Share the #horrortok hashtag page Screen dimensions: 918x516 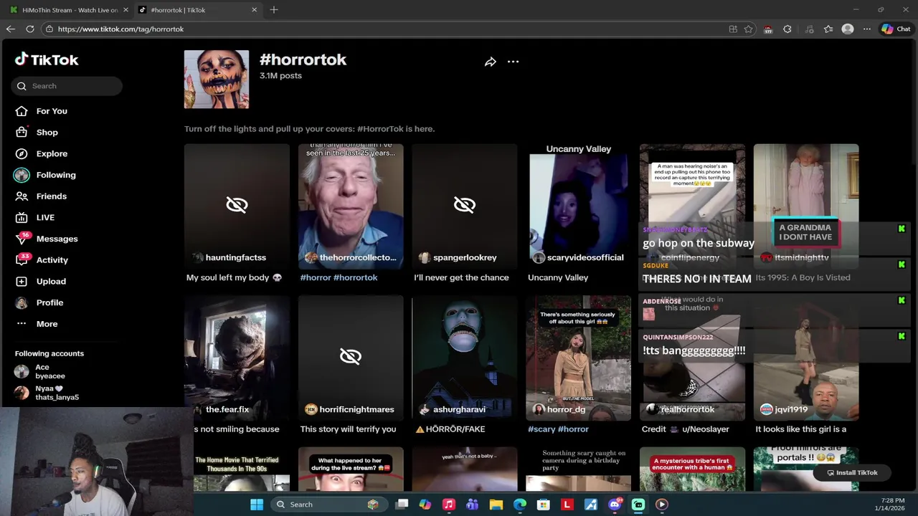(x=491, y=62)
